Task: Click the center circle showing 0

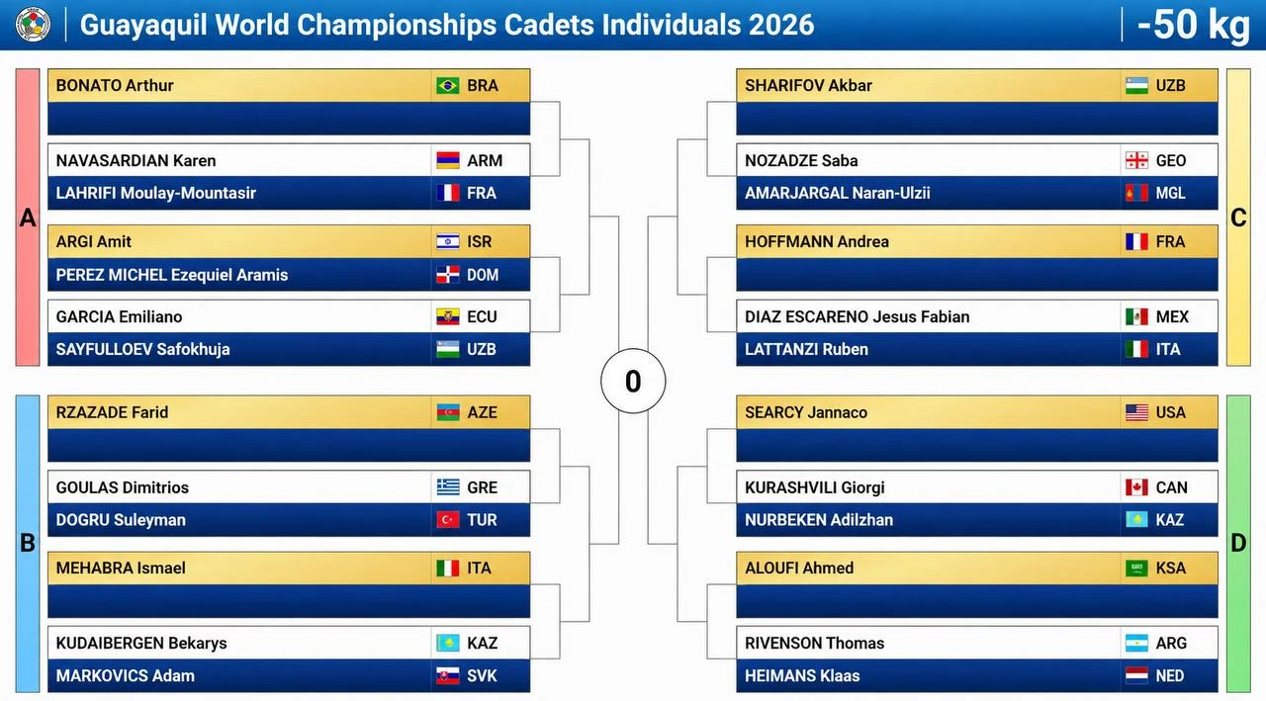Action: [633, 381]
